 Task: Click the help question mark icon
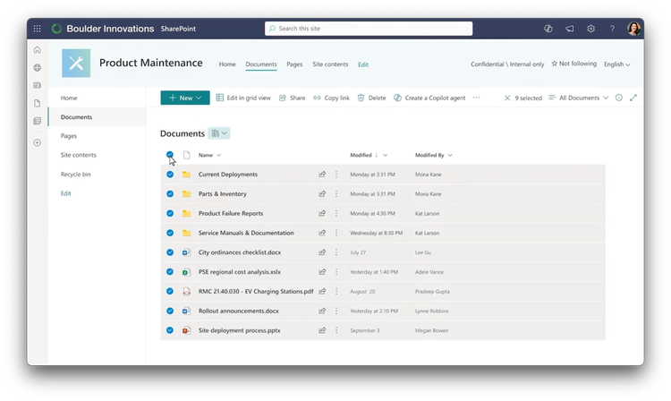[612, 29]
